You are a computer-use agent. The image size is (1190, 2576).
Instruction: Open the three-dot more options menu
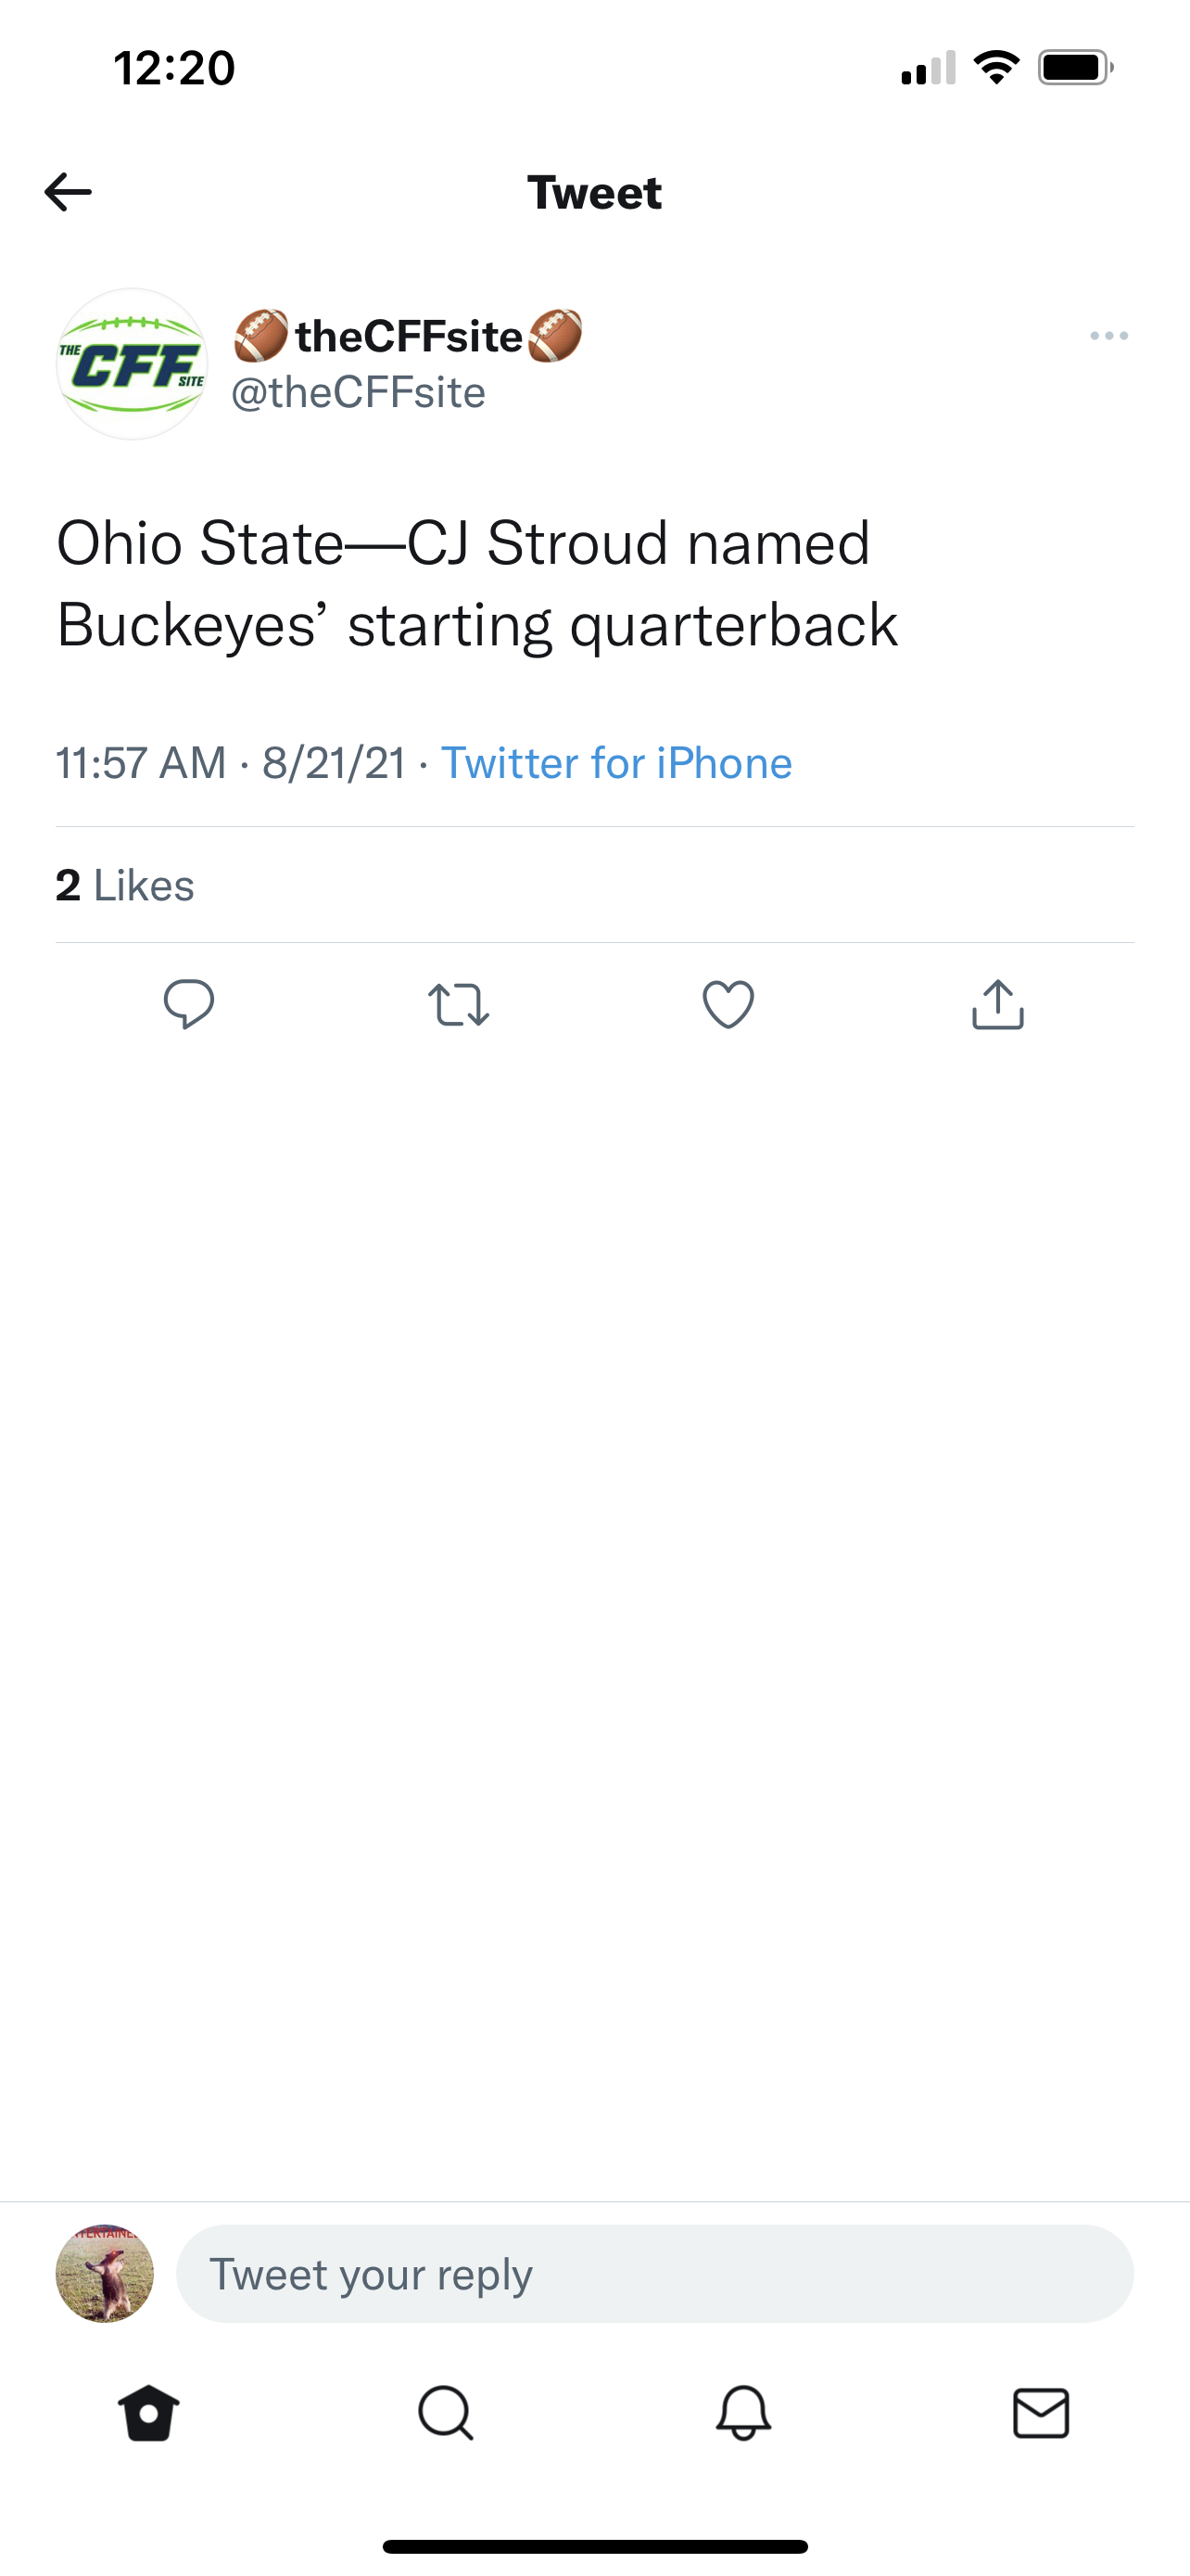1109,336
